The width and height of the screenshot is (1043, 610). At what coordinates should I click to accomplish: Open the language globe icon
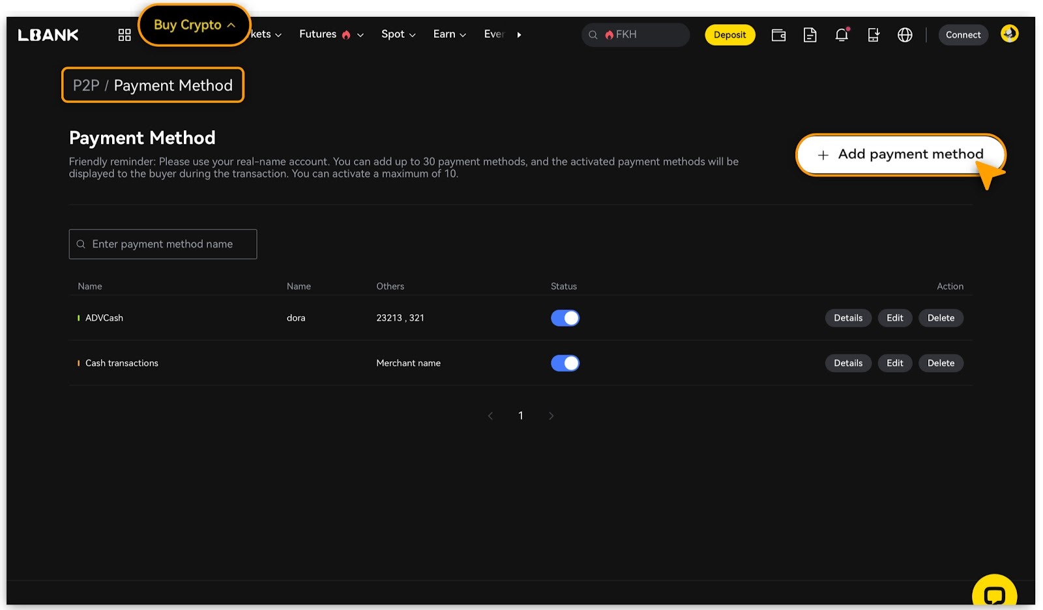click(905, 35)
